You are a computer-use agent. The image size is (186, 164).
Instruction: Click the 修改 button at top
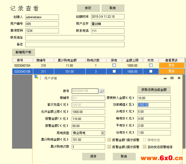[88, 8]
